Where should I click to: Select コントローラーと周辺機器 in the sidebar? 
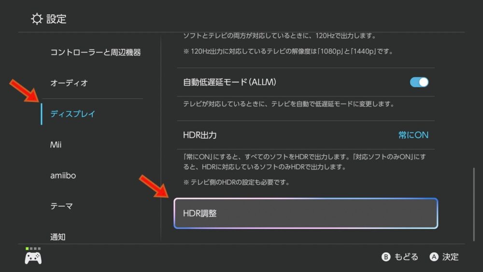[x=96, y=52]
